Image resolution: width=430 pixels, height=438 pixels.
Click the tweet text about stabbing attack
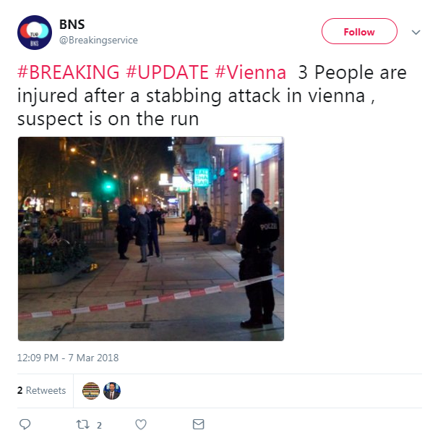click(x=212, y=96)
